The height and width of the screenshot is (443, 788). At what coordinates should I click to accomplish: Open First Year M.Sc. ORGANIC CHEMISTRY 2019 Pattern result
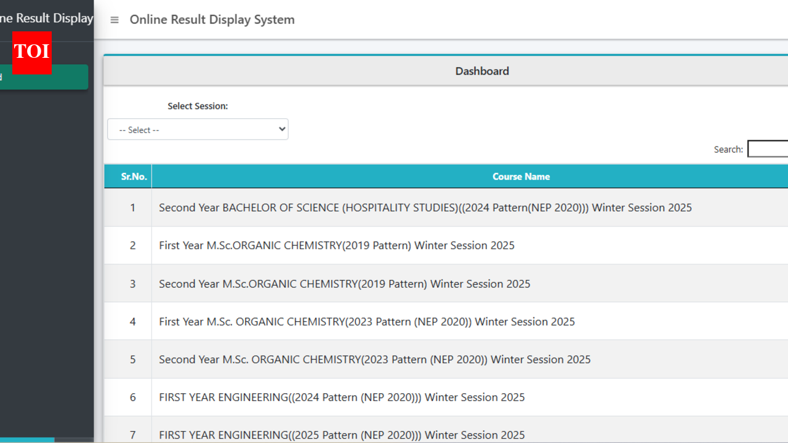pos(336,245)
